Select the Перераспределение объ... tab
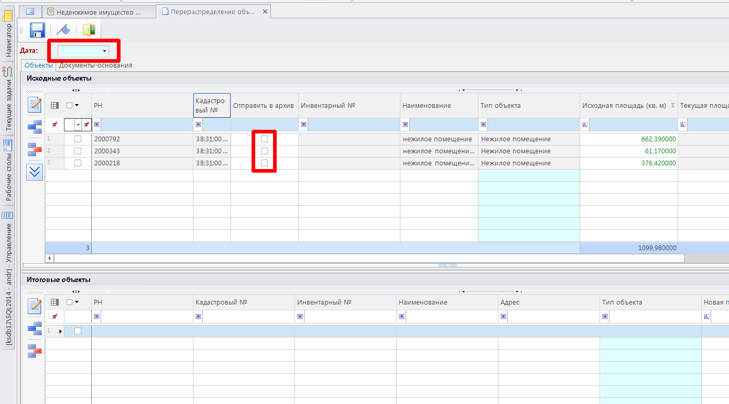Viewport: 729px width, 404px height. click(x=212, y=12)
